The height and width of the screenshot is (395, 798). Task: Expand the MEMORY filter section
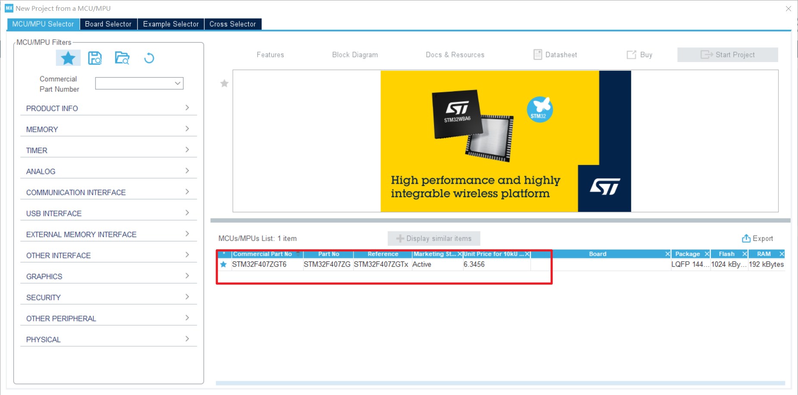[109, 129]
